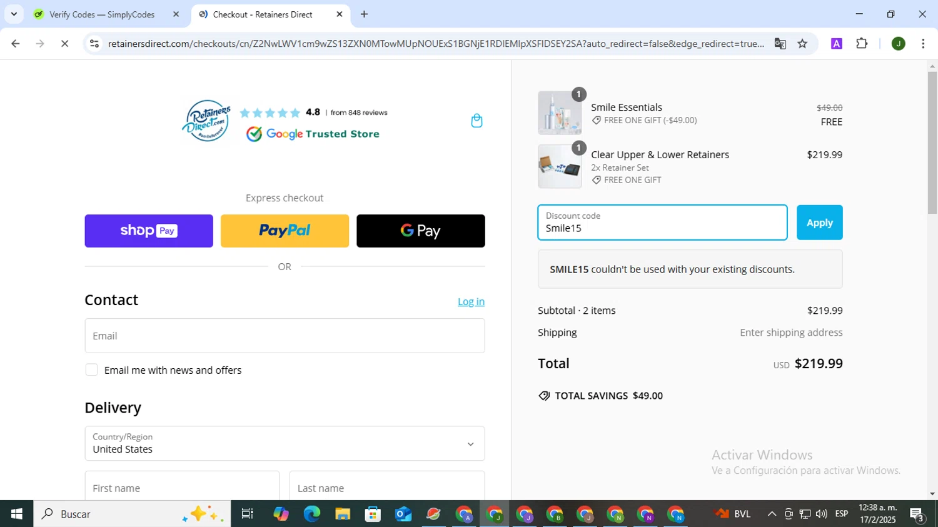Viewport: 938px width, 527px height.
Task: Click the BVL stock widget on the taskbar
Action: [x=733, y=514]
